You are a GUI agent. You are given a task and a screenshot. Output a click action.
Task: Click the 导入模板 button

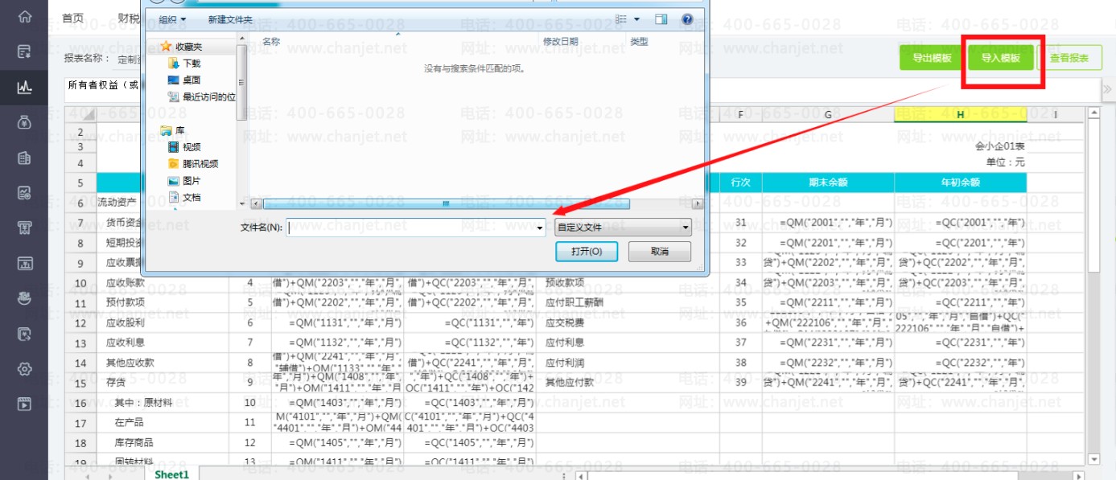(1000, 58)
